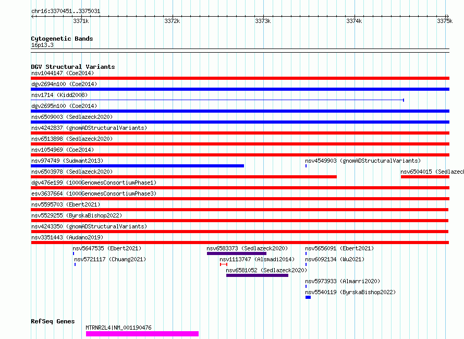Click the blue dgv2694n100 variant bar
The image size is (464, 339).
(240, 89)
